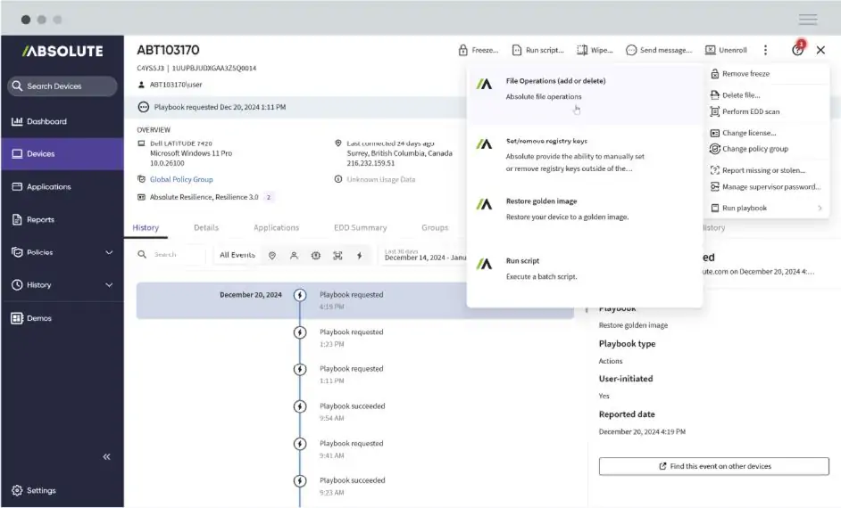The height and width of the screenshot is (508, 841).
Task: Select Playbook requested 9:41 AM event
Action: pyautogui.click(x=352, y=449)
